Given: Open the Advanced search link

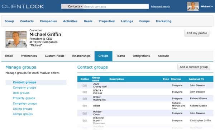Looking at the screenshot, I should coord(160,6).
